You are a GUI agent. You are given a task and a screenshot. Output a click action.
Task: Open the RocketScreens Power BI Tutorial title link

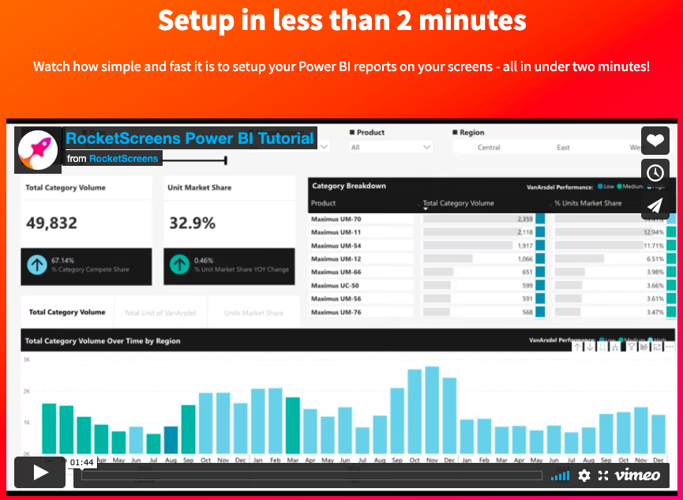(x=190, y=138)
